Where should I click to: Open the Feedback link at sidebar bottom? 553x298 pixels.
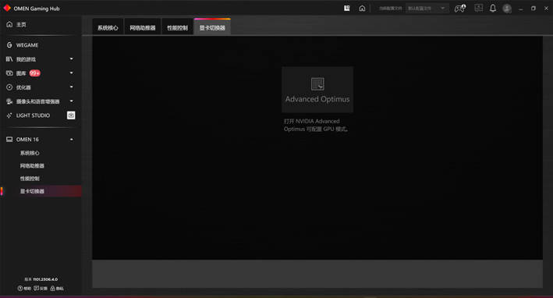[41, 288]
